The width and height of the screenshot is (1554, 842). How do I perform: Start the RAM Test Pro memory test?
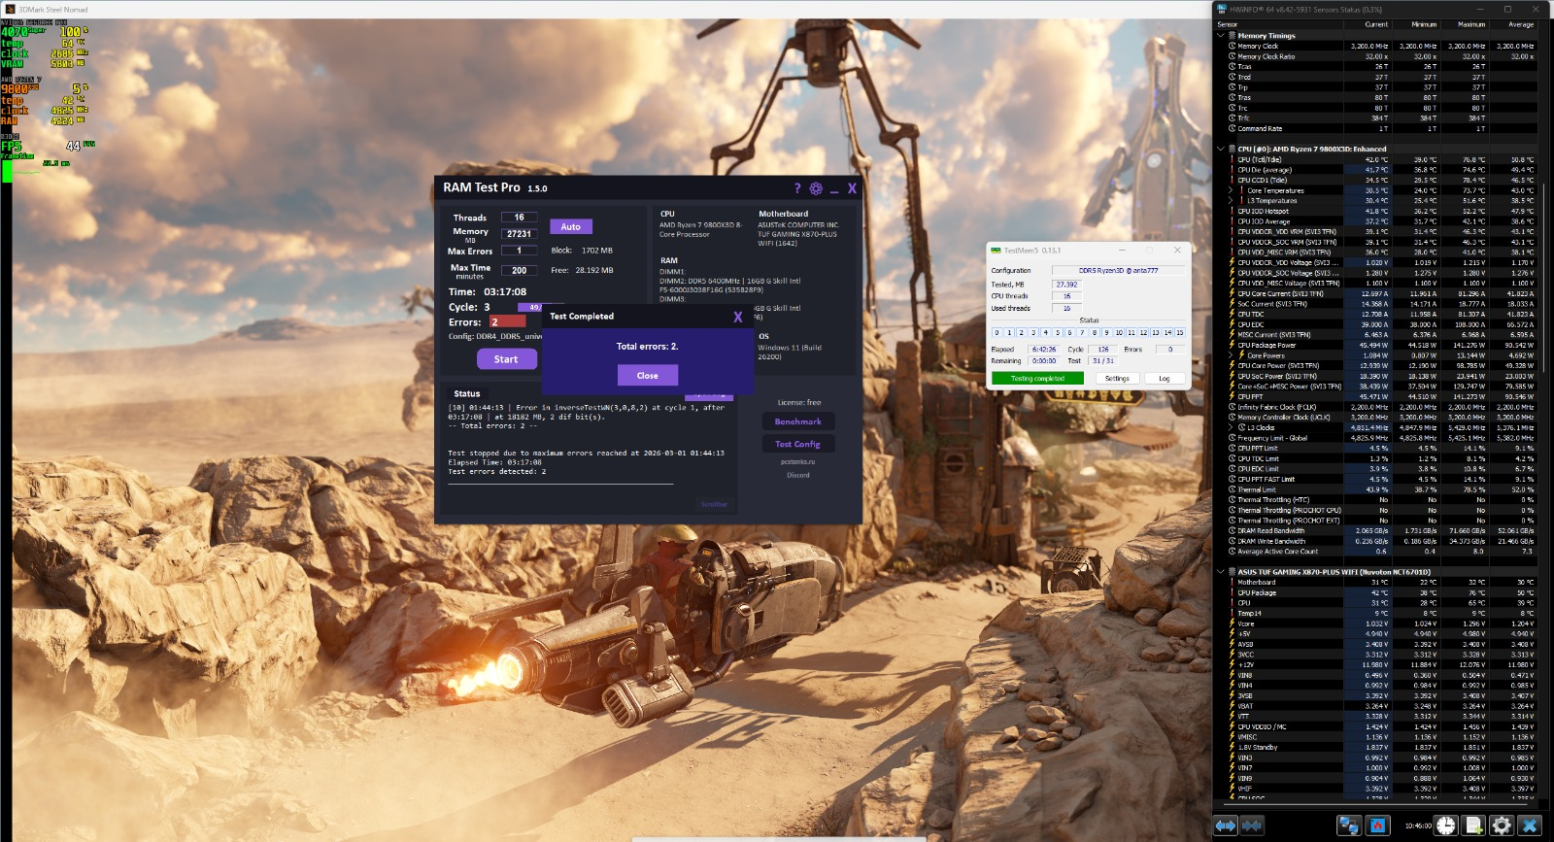point(506,359)
